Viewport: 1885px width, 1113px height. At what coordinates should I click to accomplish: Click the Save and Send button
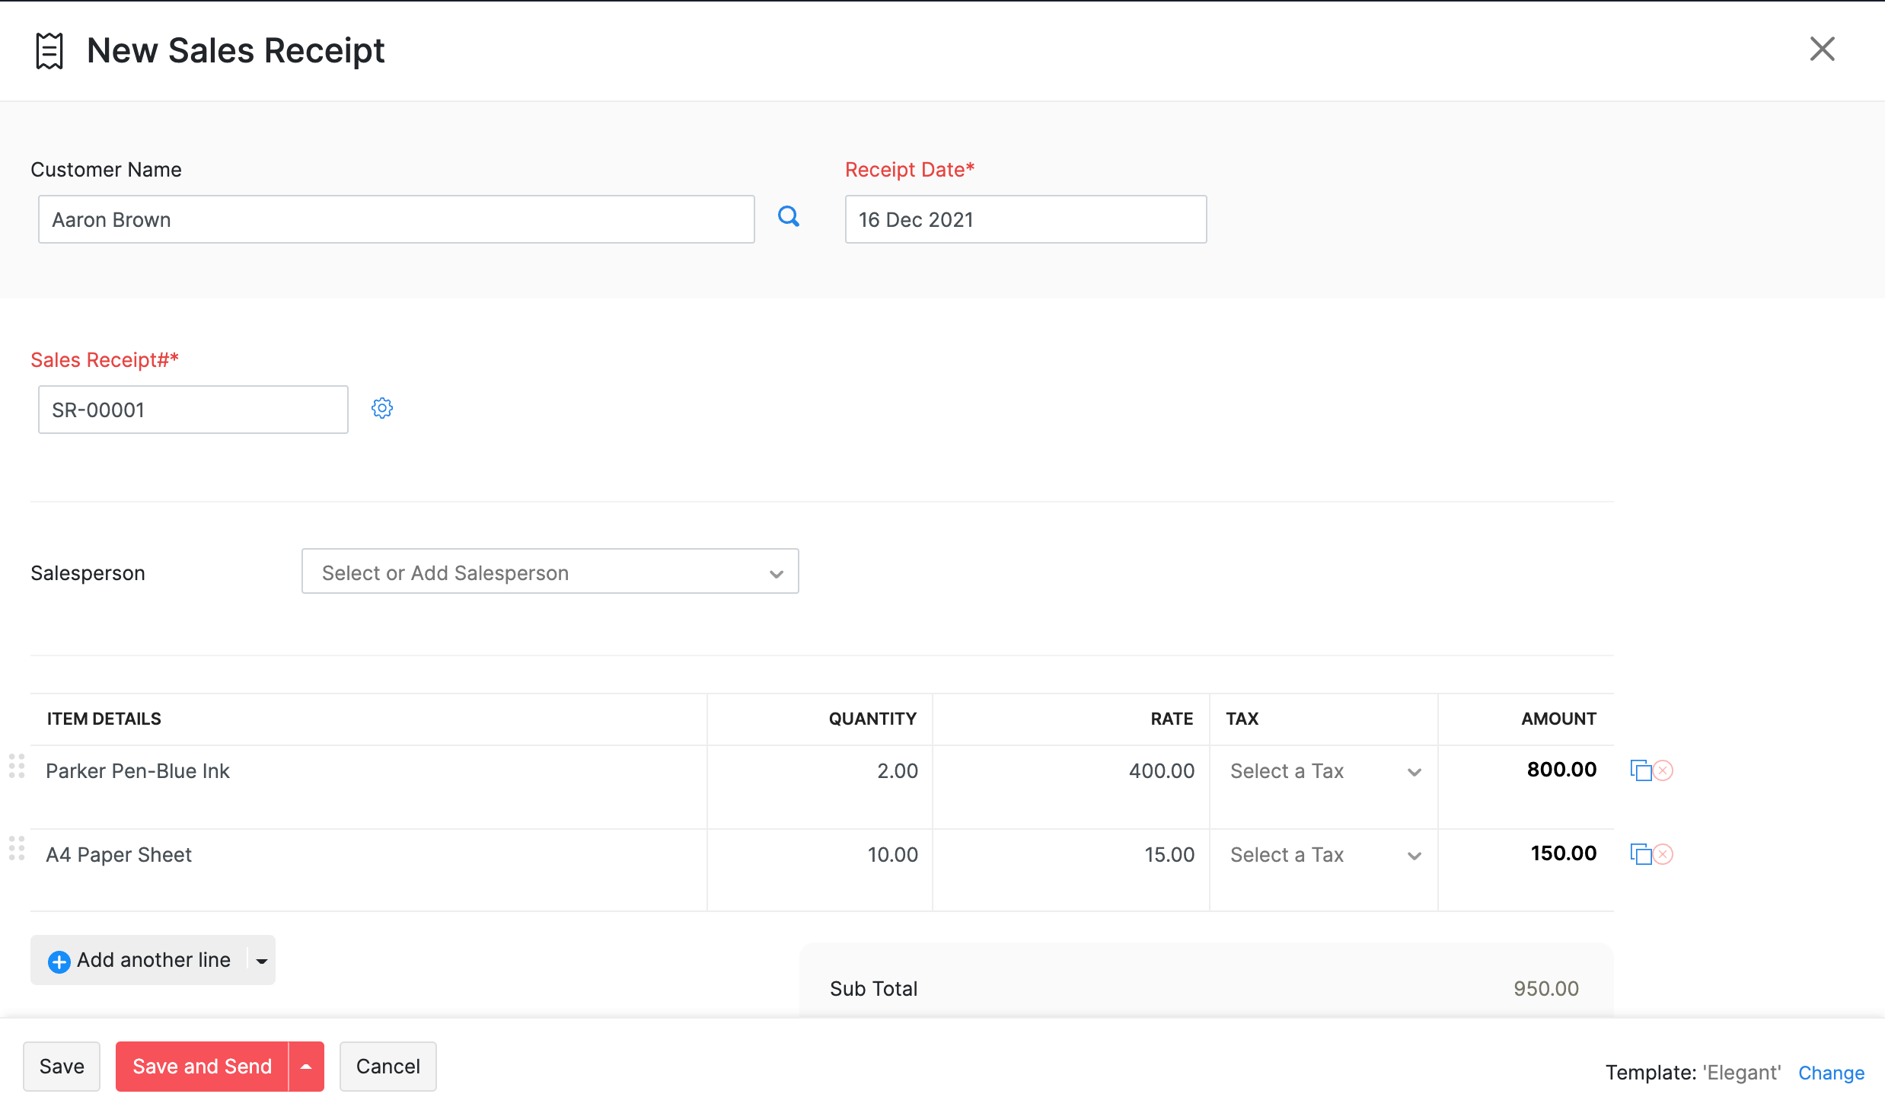(201, 1065)
